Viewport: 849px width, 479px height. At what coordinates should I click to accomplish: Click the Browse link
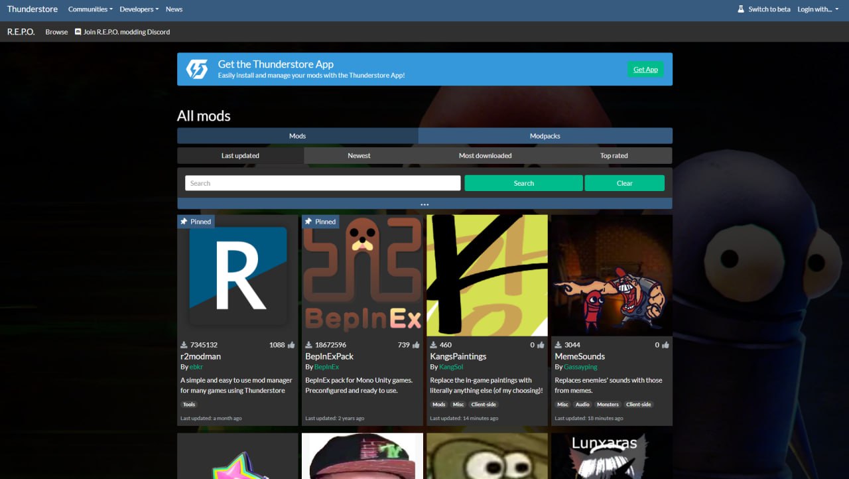(56, 32)
